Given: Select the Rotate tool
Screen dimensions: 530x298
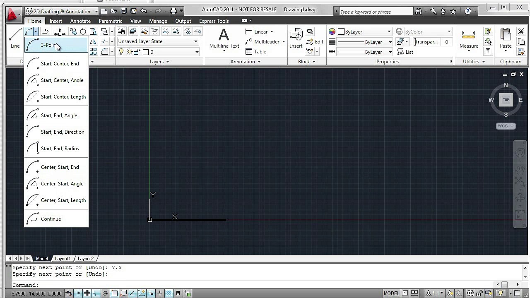Looking at the screenshot, I should [x=83, y=31].
